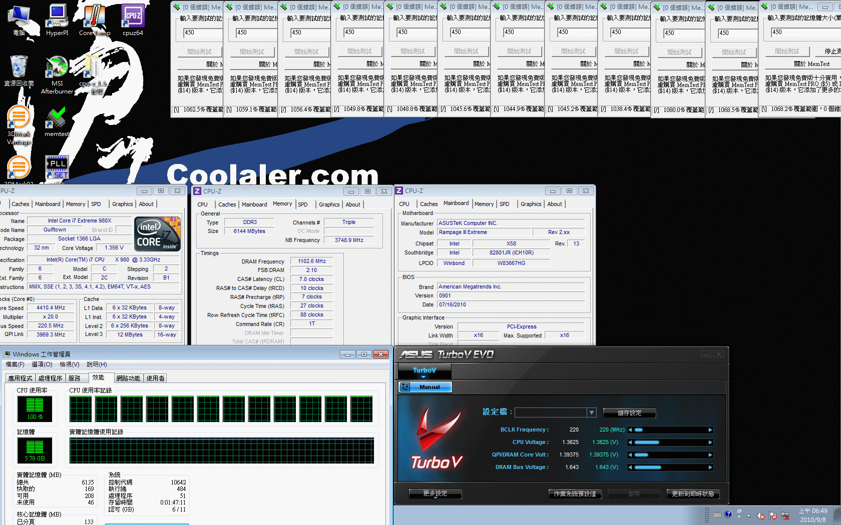Open the 檔案(F) menu in Task Manager

(x=15, y=364)
